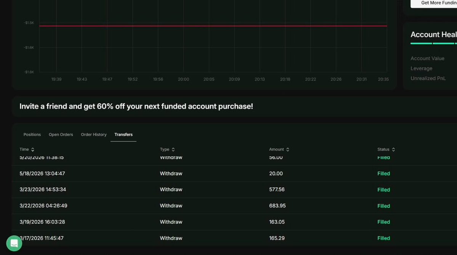Screen dimensions: 457x255
Task: Click Filled status of the 20.00 withdrawal
Action: point(383,173)
